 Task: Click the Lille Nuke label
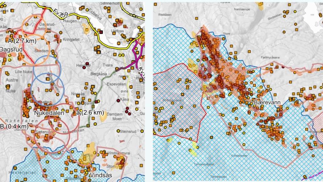click(14, 72)
